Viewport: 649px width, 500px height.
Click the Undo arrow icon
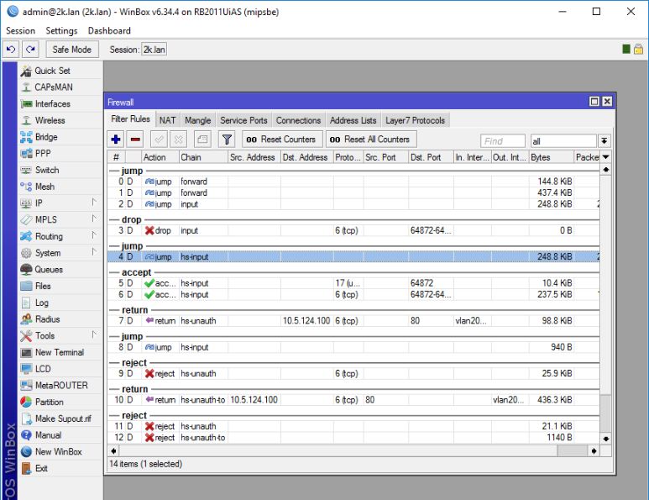[x=11, y=50]
